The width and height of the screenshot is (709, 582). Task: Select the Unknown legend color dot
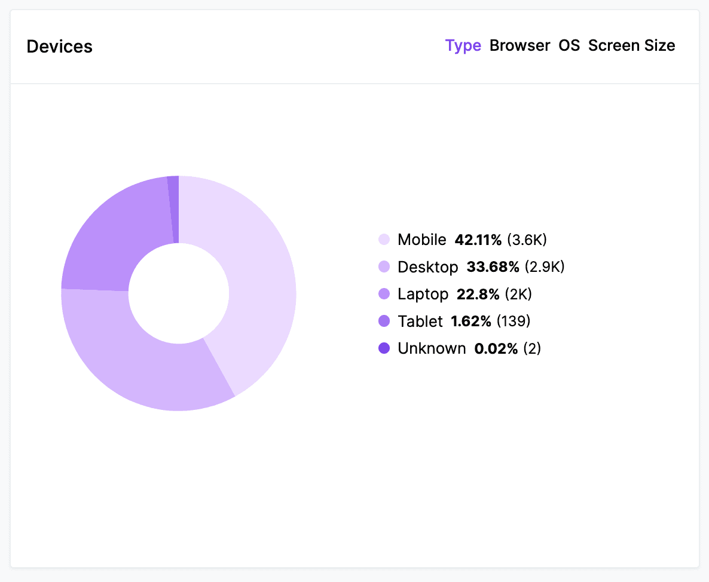click(x=384, y=348)
